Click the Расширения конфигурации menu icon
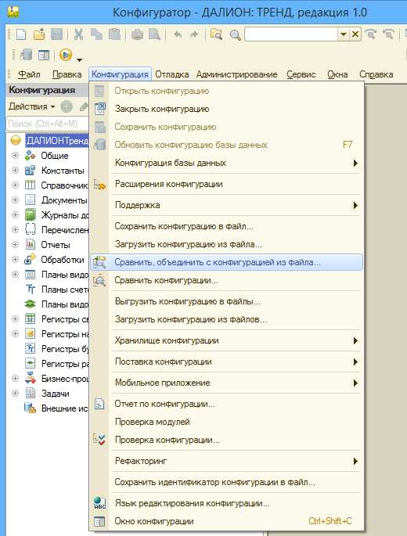The width and height of the screenshot is (407, 536). [x=99, y=185]
